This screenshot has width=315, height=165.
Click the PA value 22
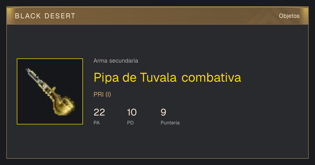99,112
